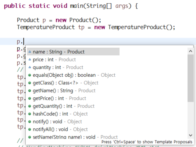Select getQuantity() : int proposal

pos(62,106)
